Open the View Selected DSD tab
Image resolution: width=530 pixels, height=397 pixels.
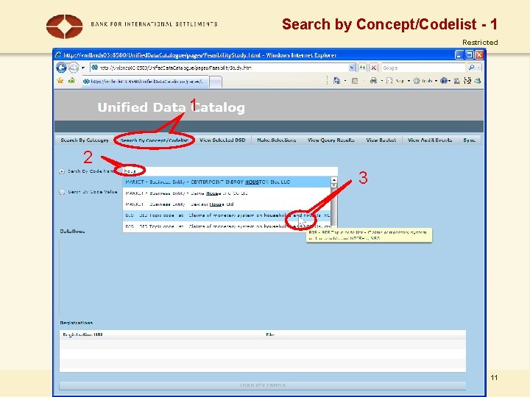(222, 140)
